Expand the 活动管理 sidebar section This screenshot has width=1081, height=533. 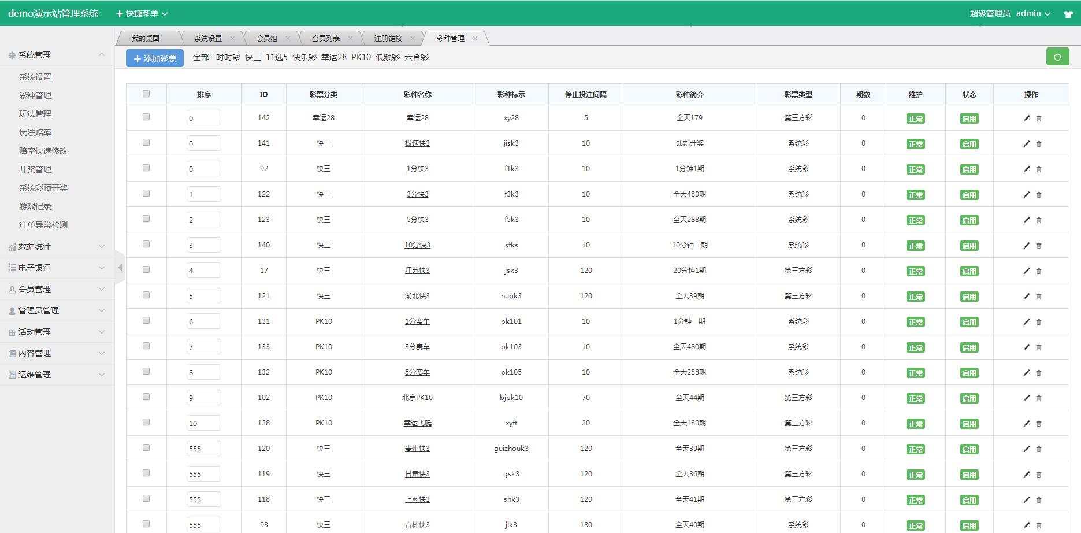(57, 332)
